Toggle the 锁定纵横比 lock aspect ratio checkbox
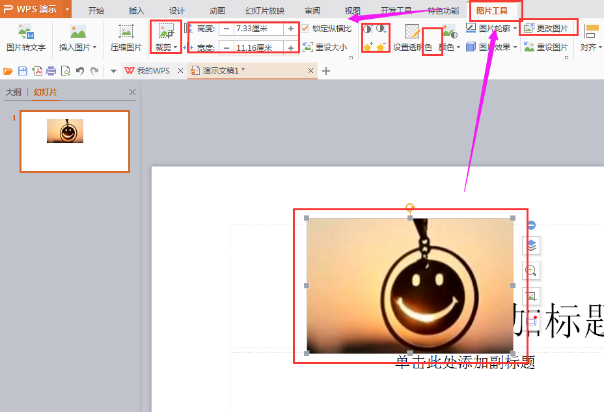This screenshot has width=604, height=412. coord(305,29)
